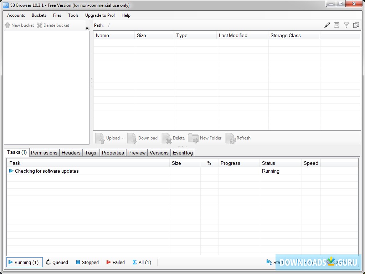The height and width of the screenshot is (274, 365).
Task: Create a folder with the New Folder icon
Action: pyautogui.click(x=193, y=138)
